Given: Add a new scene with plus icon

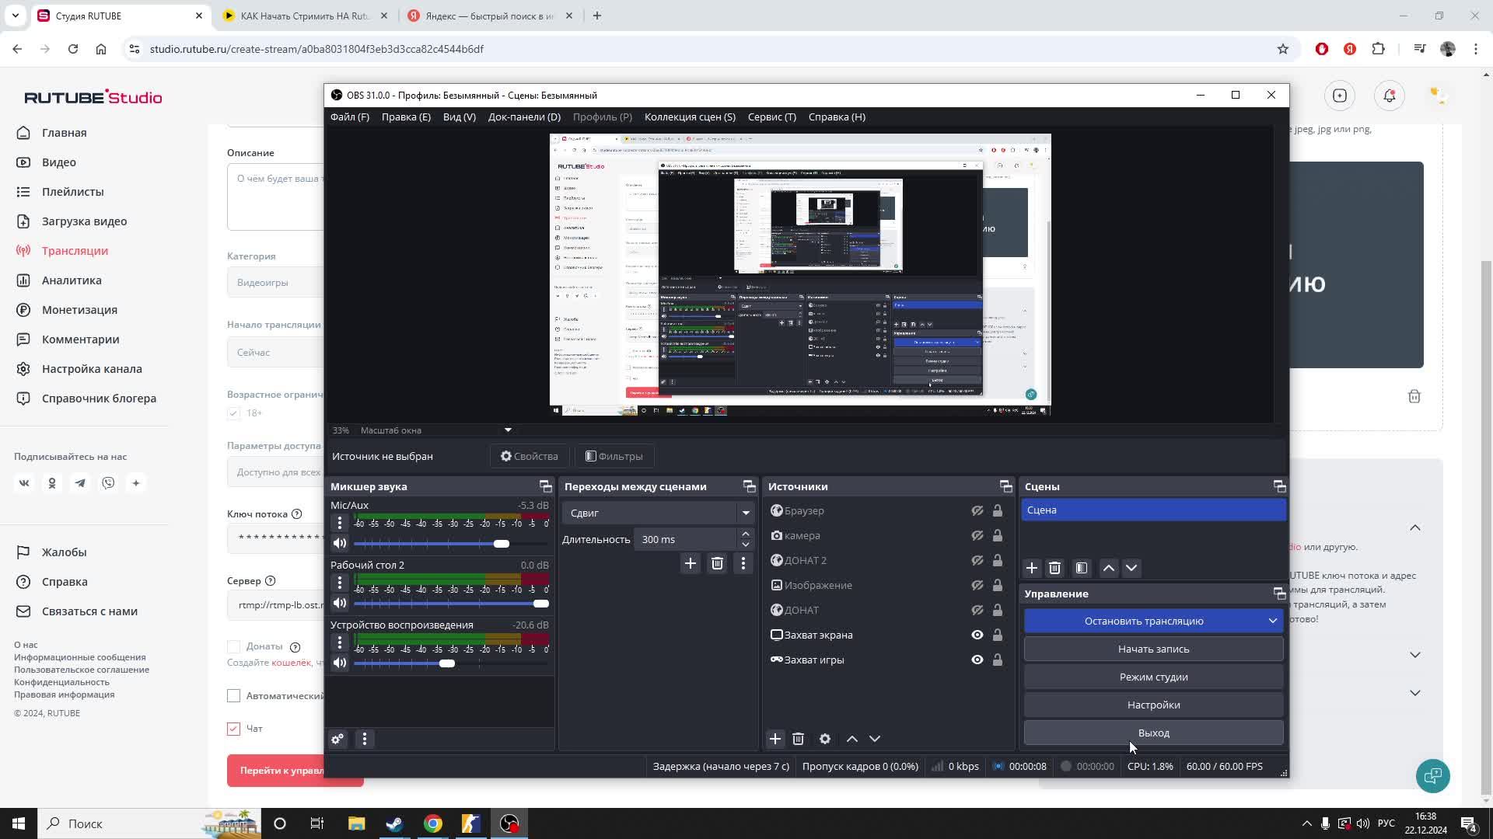Looking at the screenshot, I should point(1032,569).
